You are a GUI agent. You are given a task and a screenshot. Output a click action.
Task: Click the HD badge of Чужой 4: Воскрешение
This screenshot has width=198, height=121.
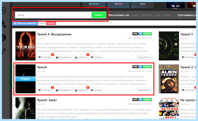click(x=141, y=34)
